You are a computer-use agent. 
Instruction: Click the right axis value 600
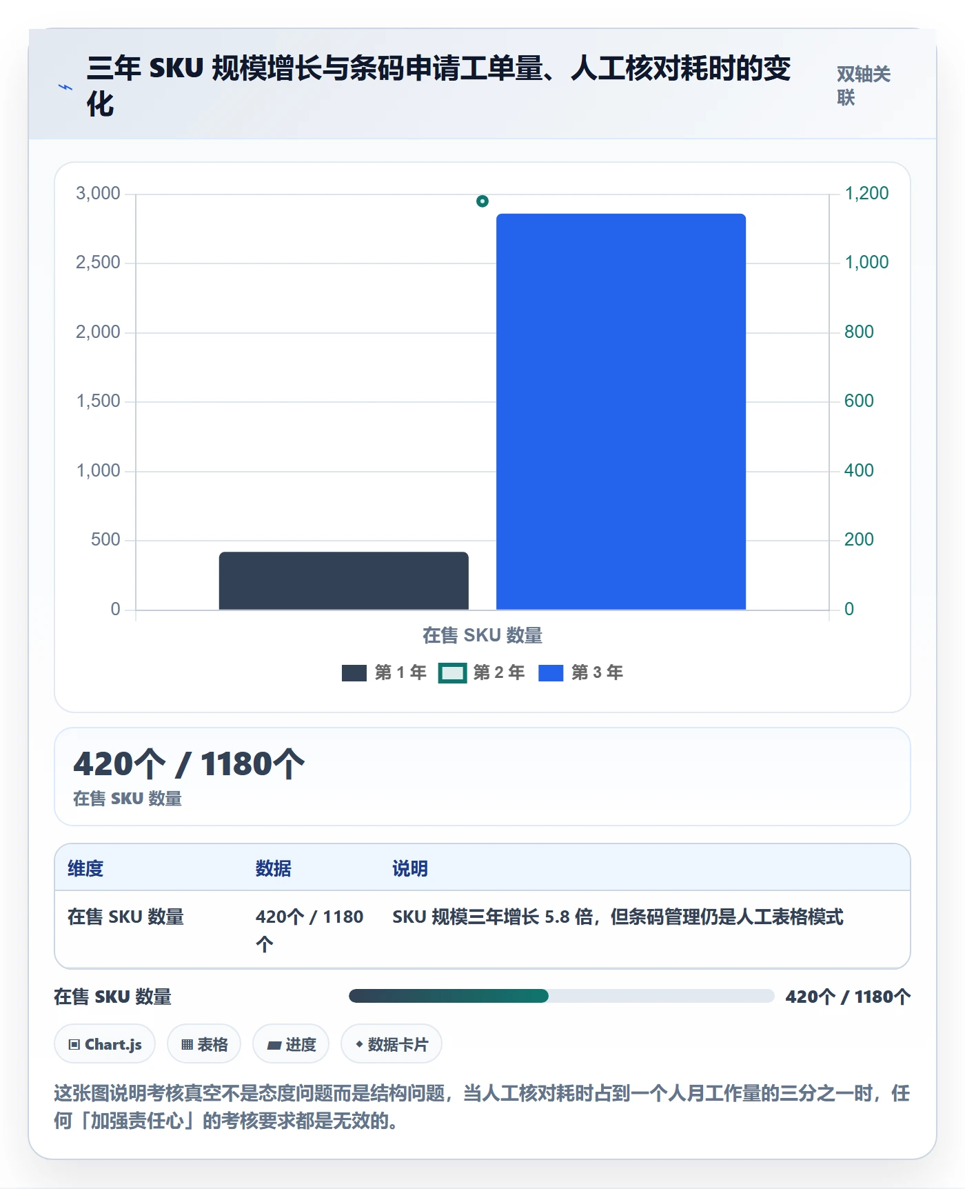coord(859,401)
